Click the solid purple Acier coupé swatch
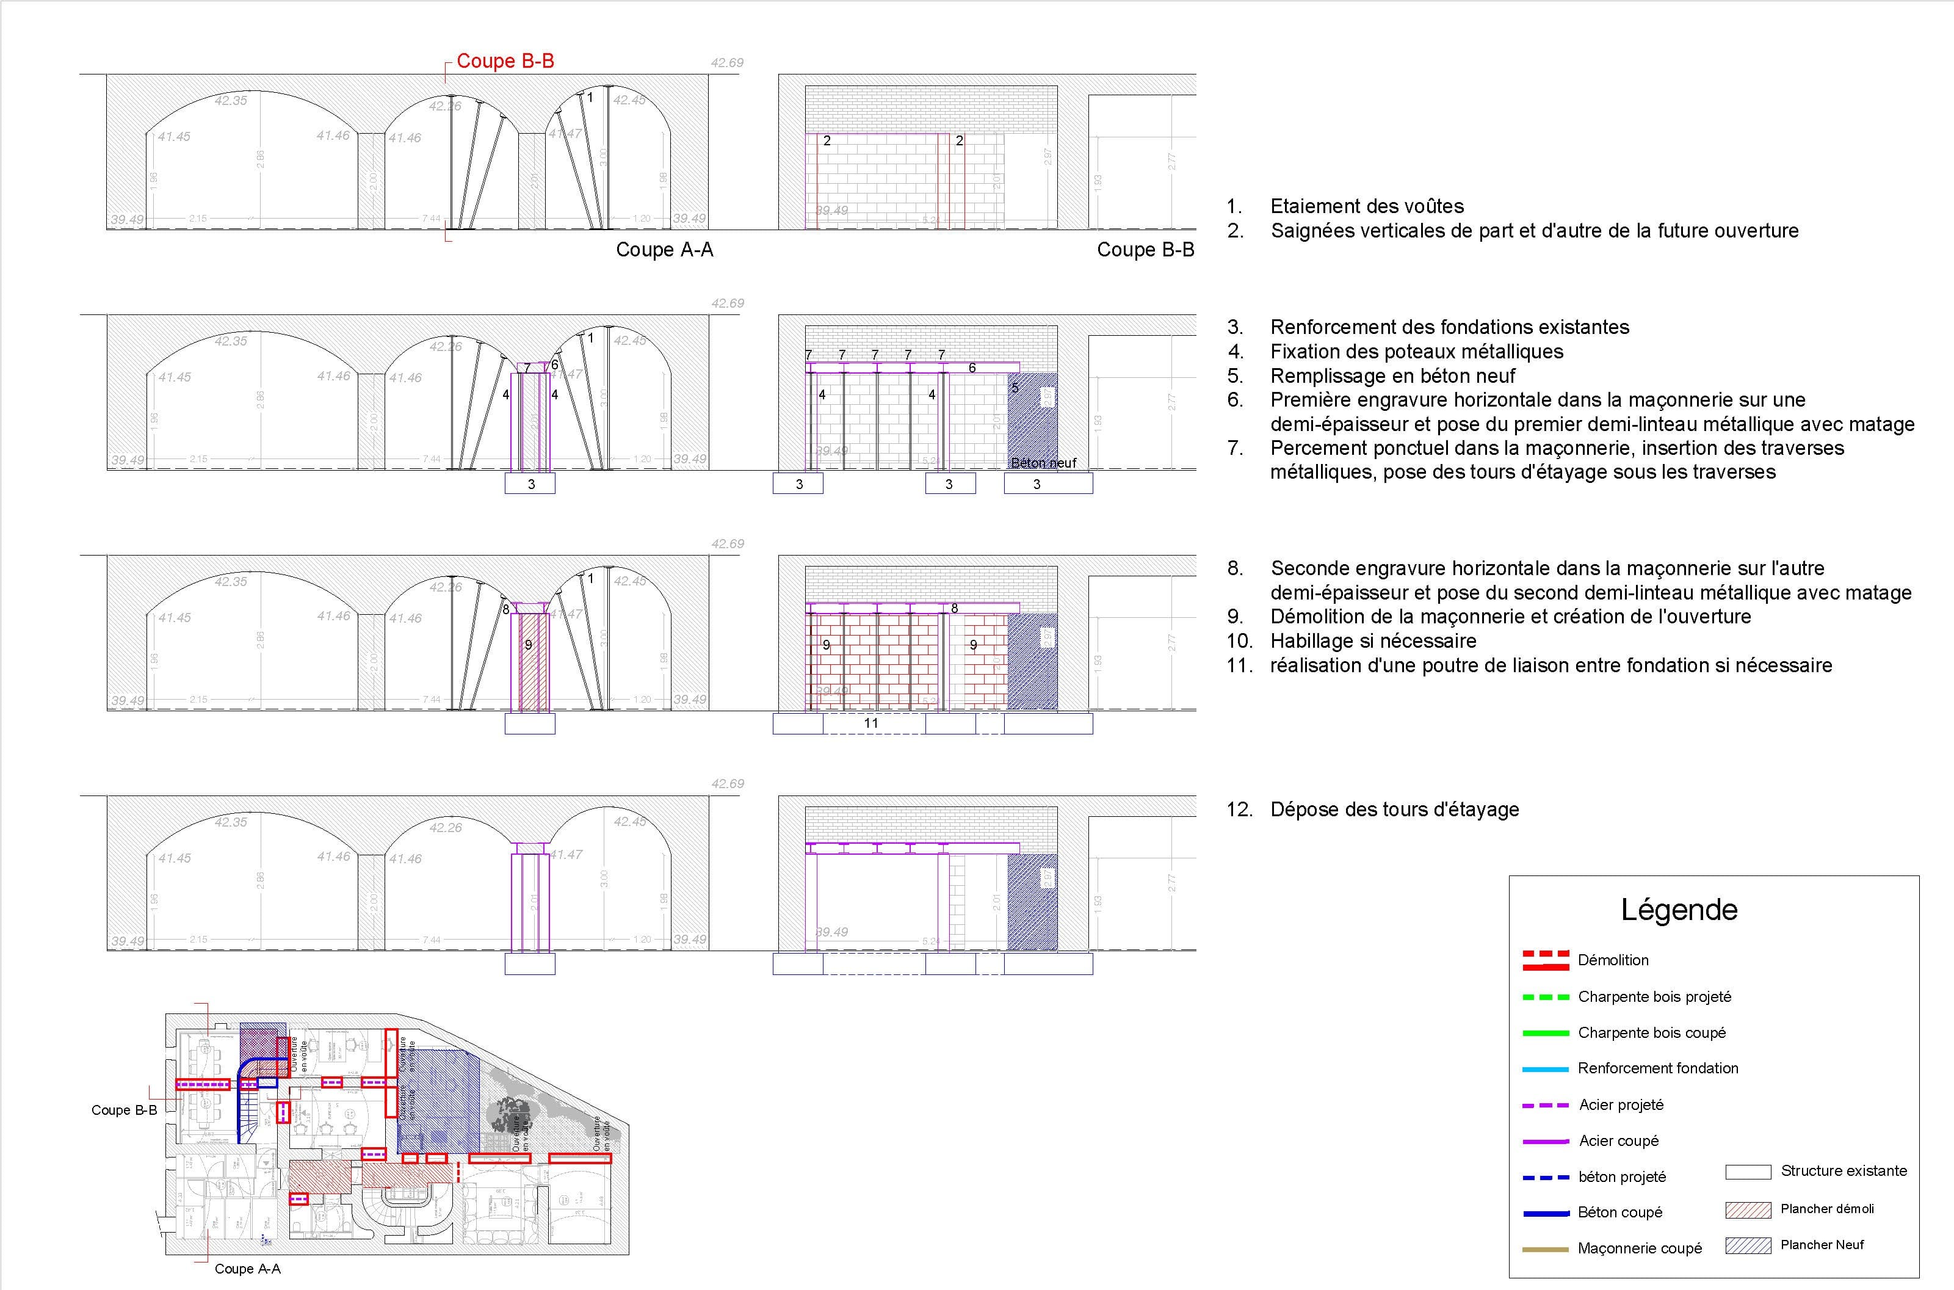Screen dimensions: 1954x1290 pos(1546,1142)
